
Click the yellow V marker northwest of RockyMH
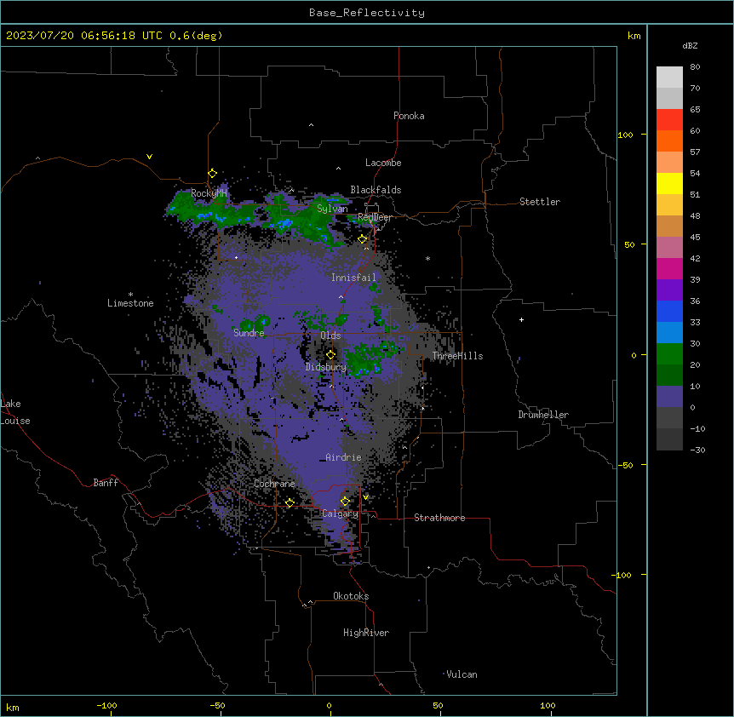point(149,157)
